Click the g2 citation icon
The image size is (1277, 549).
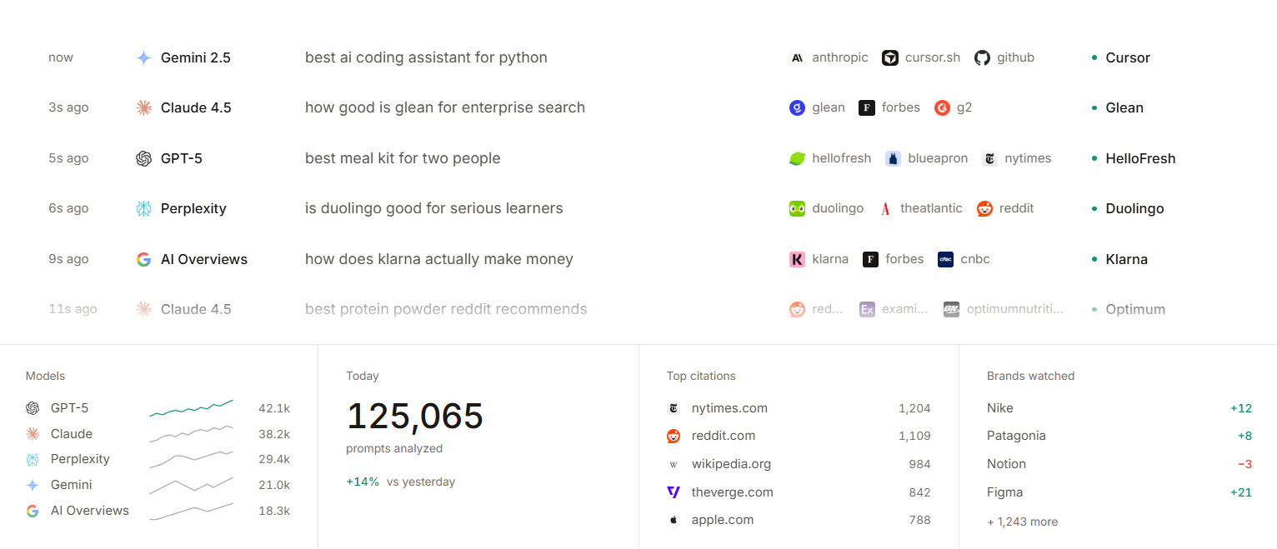point(942,107)
